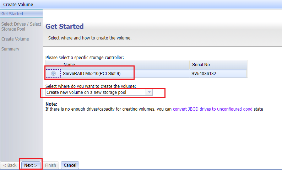Open the volume location dropdown arrow
This screenshot has width=282, height=170.
pos(149,92)
